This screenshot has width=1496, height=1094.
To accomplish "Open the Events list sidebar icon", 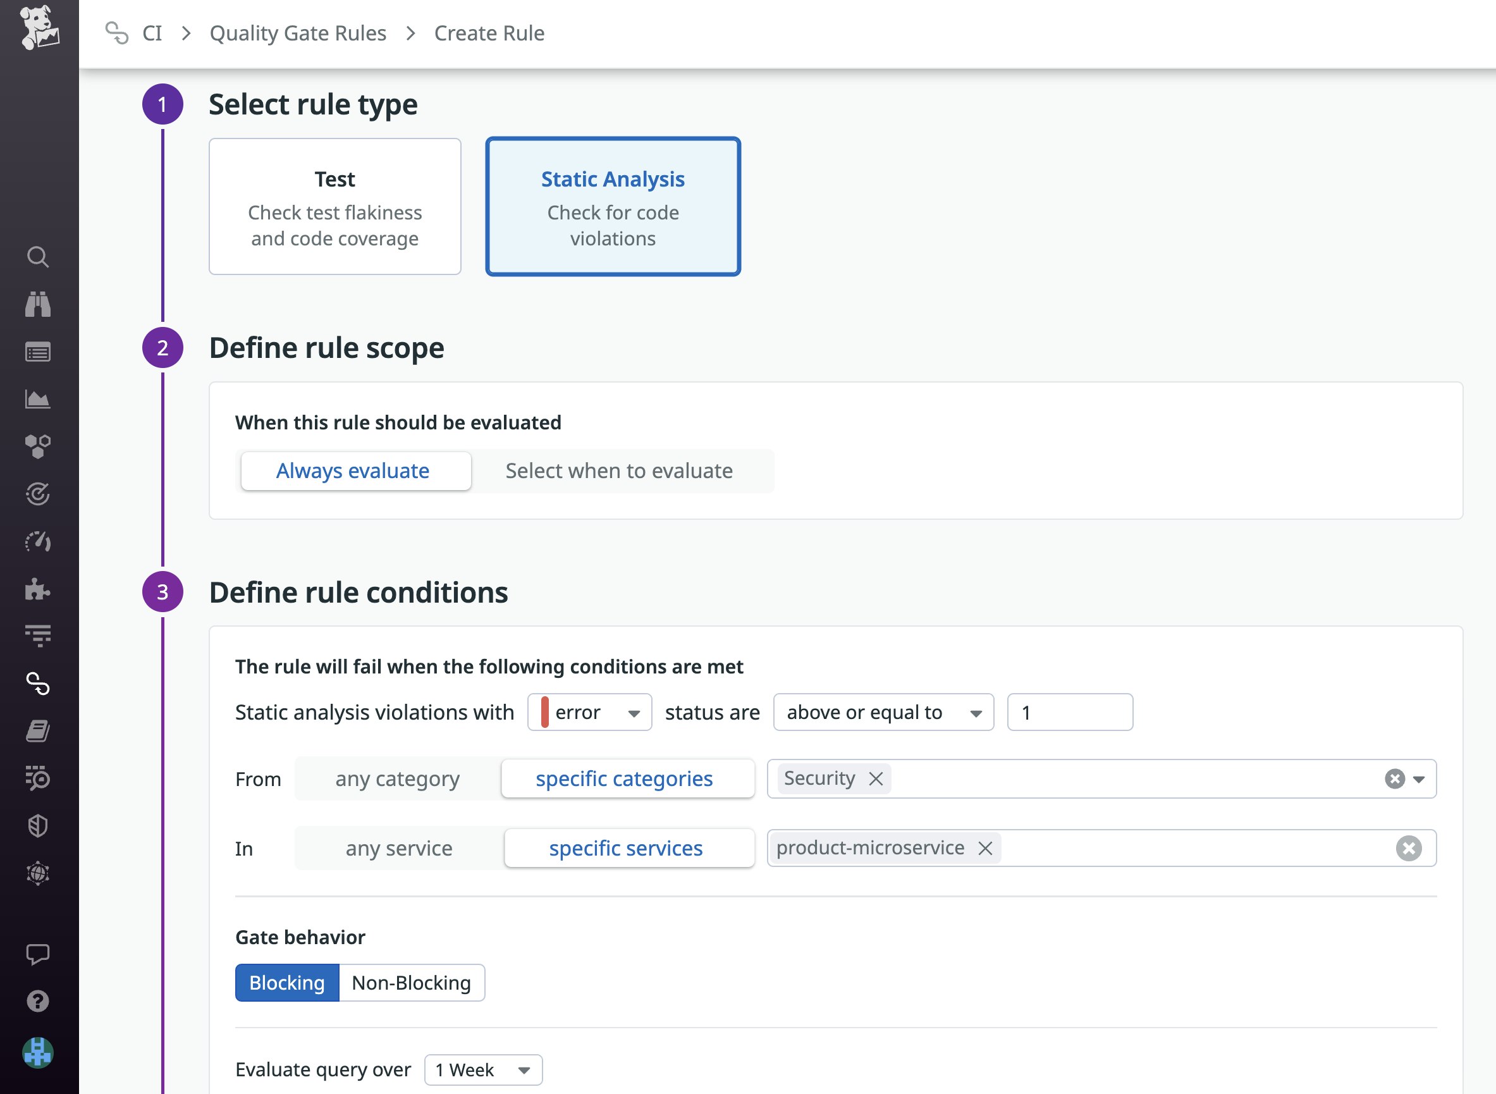I will point(39,351).
